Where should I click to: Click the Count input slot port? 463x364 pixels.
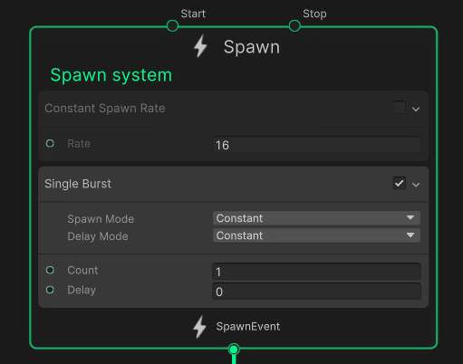point(50,270)
